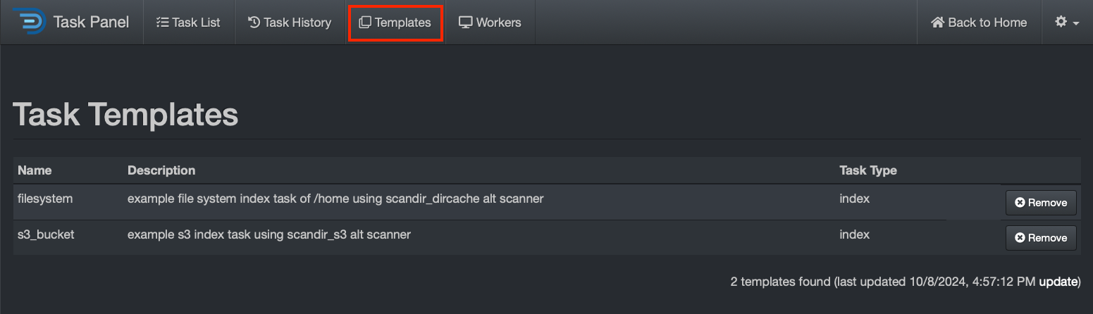
Task: Open the gear settings menu
Action: (x=1061, y=22)
